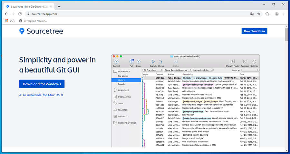Close the Sourcetree browser tab
Viewport: 290px width, 154px height.
[x=51, y=7]
